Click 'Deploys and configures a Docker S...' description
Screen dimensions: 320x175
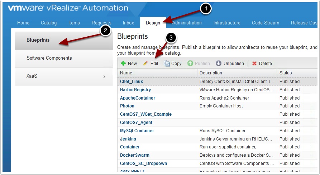(x=236, y=155)
